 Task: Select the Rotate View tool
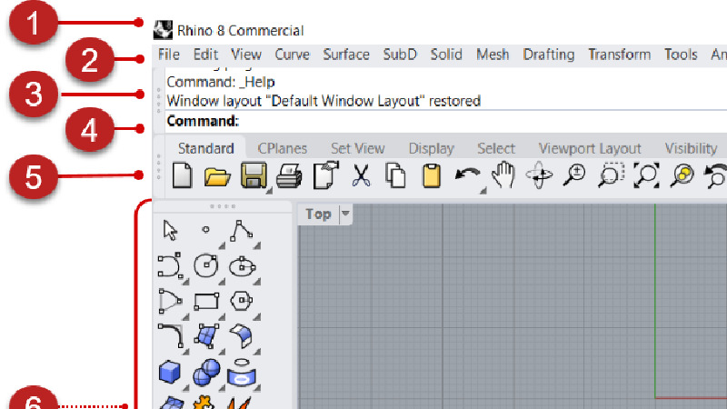click(539, 175)
